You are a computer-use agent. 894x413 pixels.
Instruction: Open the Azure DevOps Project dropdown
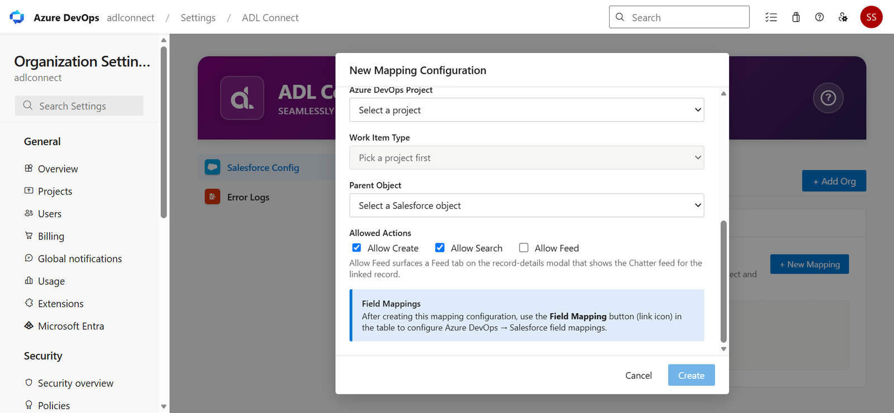[x=526, y=110]
